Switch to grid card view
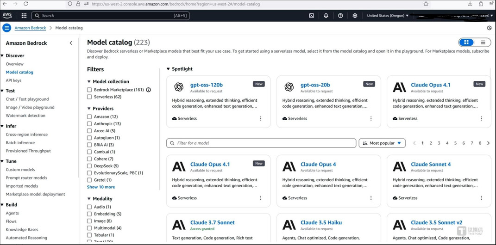 tap(466, 43)
